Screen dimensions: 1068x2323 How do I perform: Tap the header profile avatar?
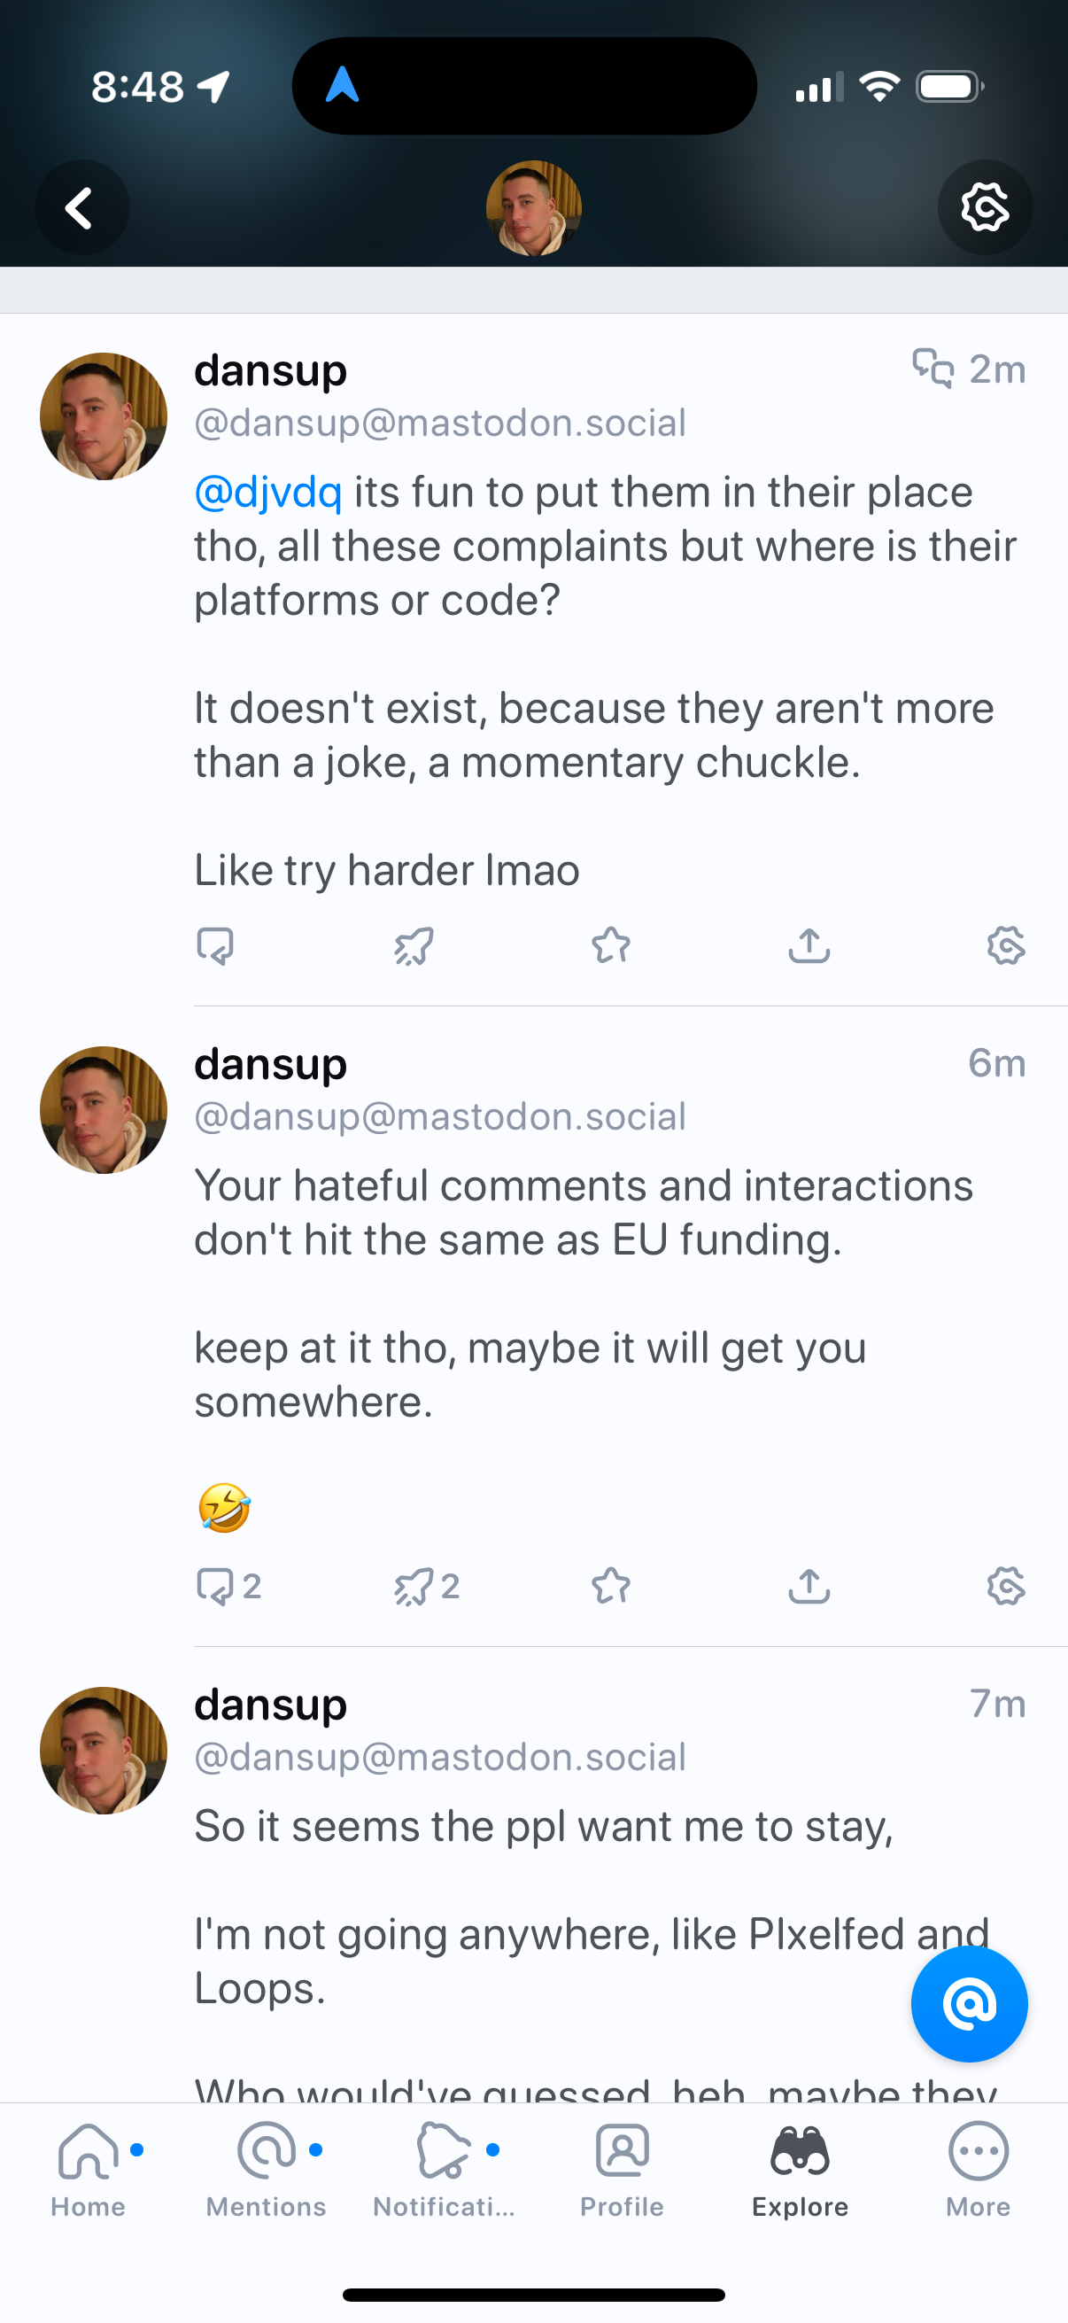[x=533, y=208]
